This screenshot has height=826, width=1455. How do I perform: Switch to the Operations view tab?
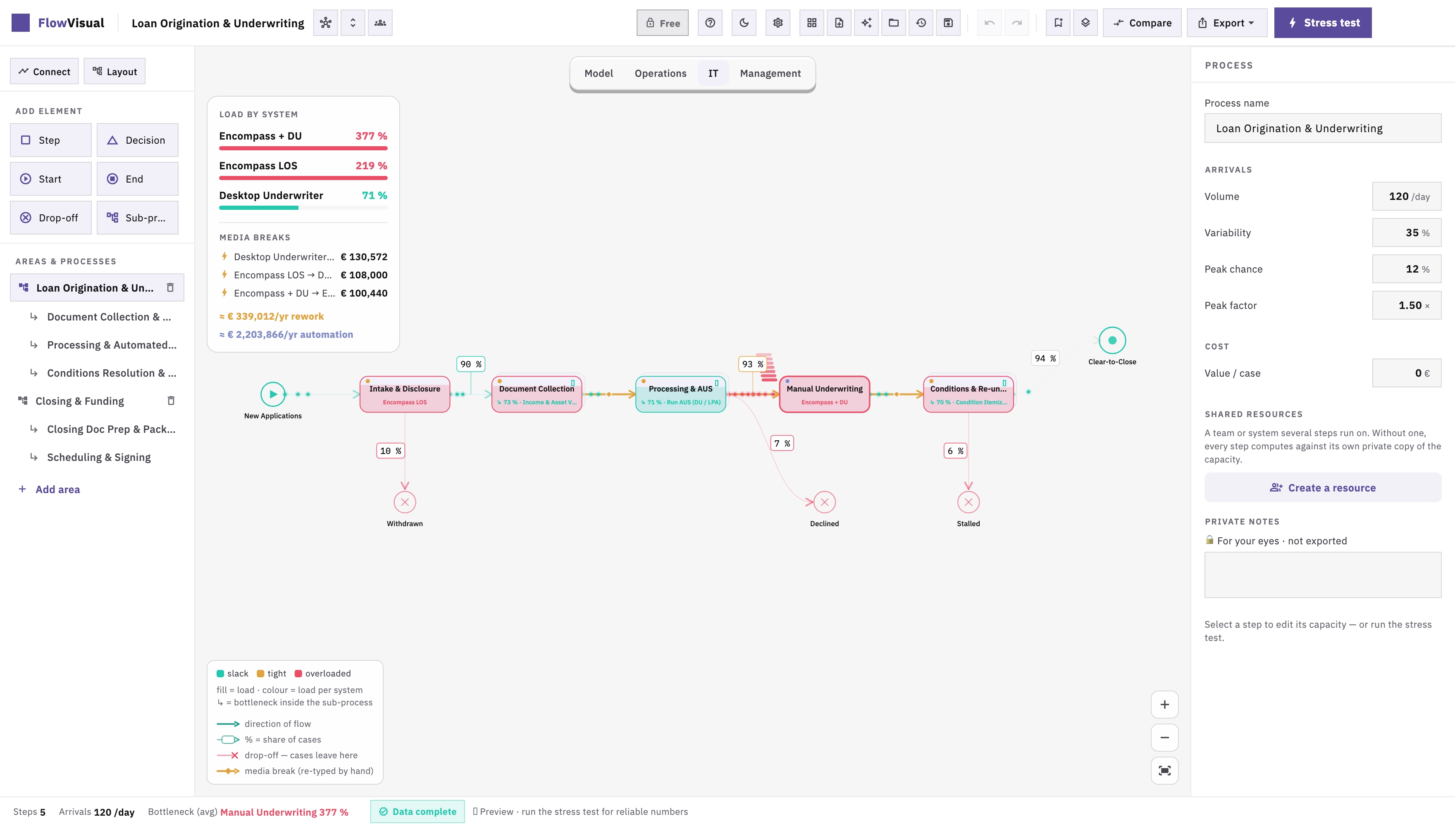[660, 73]
